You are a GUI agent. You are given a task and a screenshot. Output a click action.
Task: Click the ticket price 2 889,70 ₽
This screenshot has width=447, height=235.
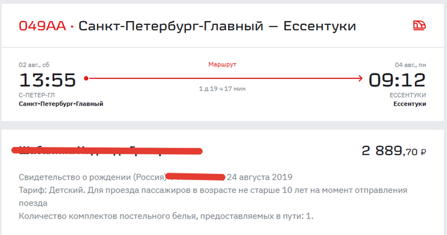click(x=394, y=151)
